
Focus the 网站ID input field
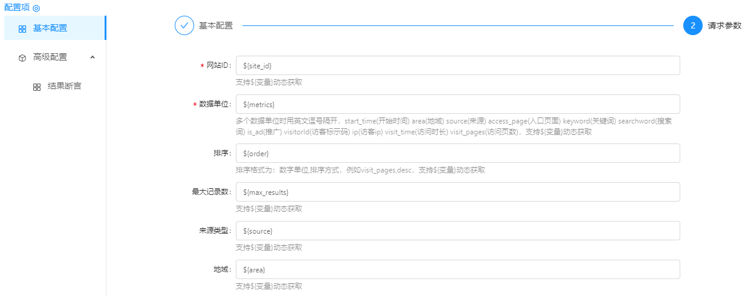coord(457,65)
